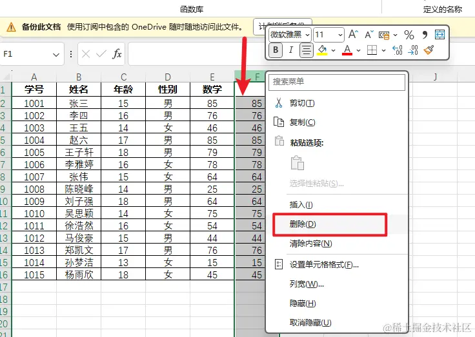Increase decimal places
Screen dimensions: 475x337
(397, 50)
